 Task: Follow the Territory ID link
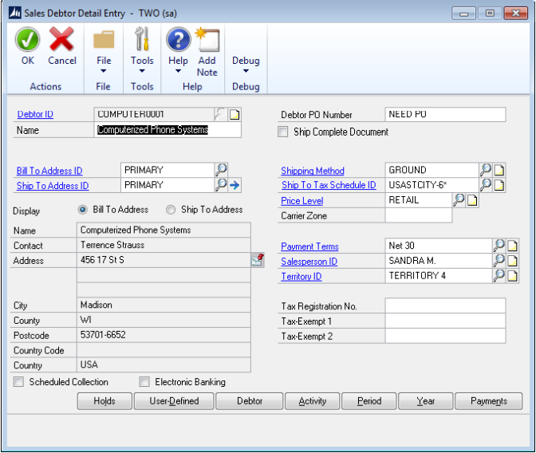click(x=301, y=277)
